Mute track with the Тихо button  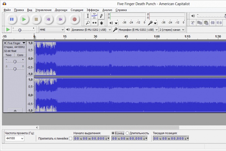[x=8, y=55]
